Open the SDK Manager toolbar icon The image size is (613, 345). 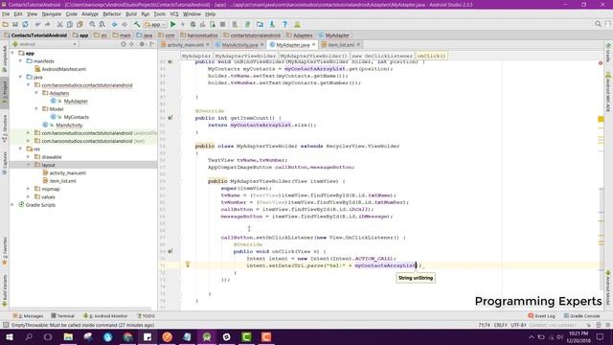272,24
